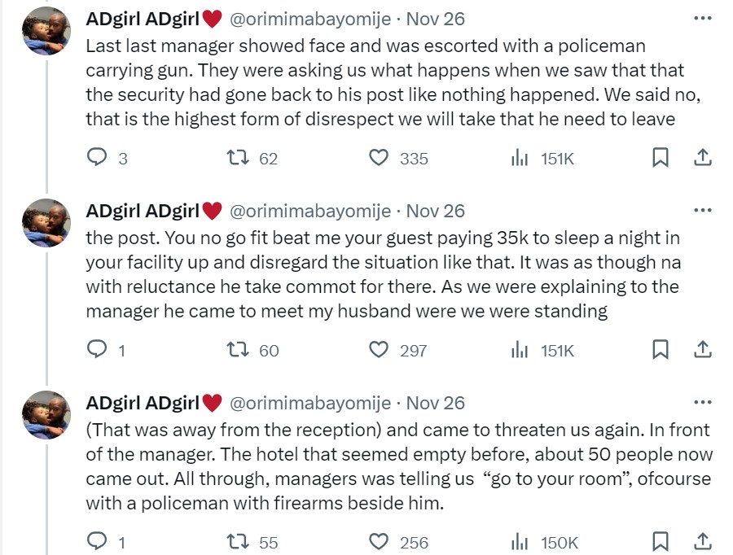The height and width of the screenshot is (555, 733).
Task: Retweet the tweet with 55 retweets
Action: [x=241, y=542]
